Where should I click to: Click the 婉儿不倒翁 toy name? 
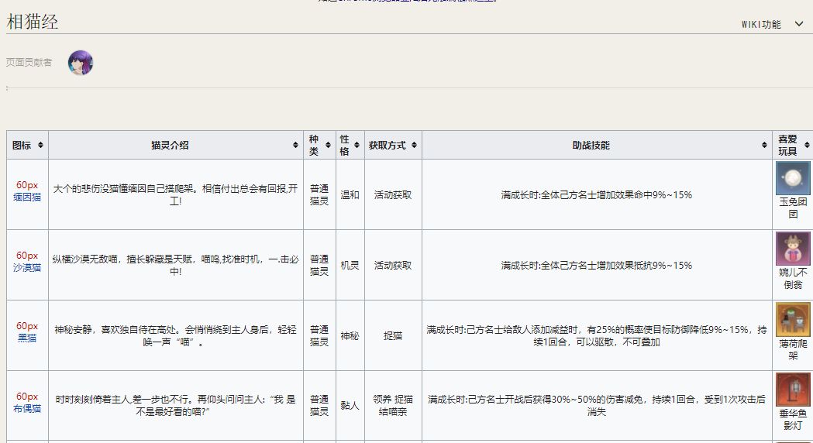(793, 278)
